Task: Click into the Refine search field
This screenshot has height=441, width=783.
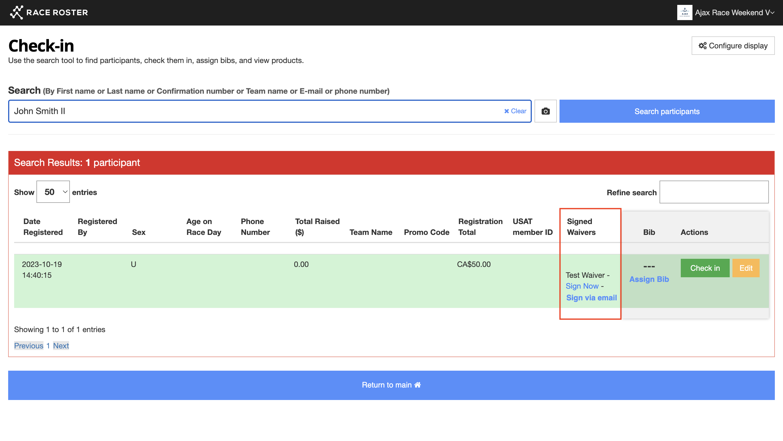Action: (714, 192)
